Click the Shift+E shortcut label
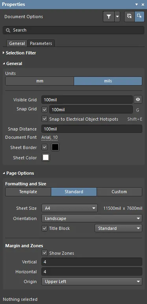Screen dimensions: 147x304 [135, 119]
